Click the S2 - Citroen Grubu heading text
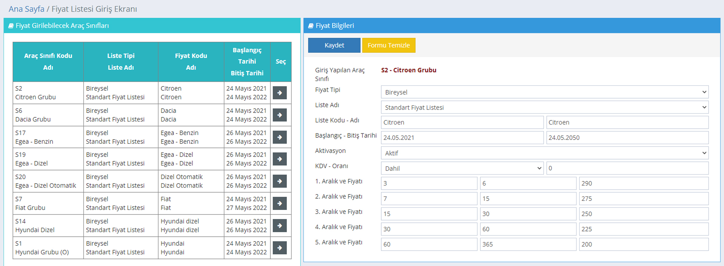Image resolution: width=724 pixels, height=266 pixels. pyautogui.click(x=409, y=70)
